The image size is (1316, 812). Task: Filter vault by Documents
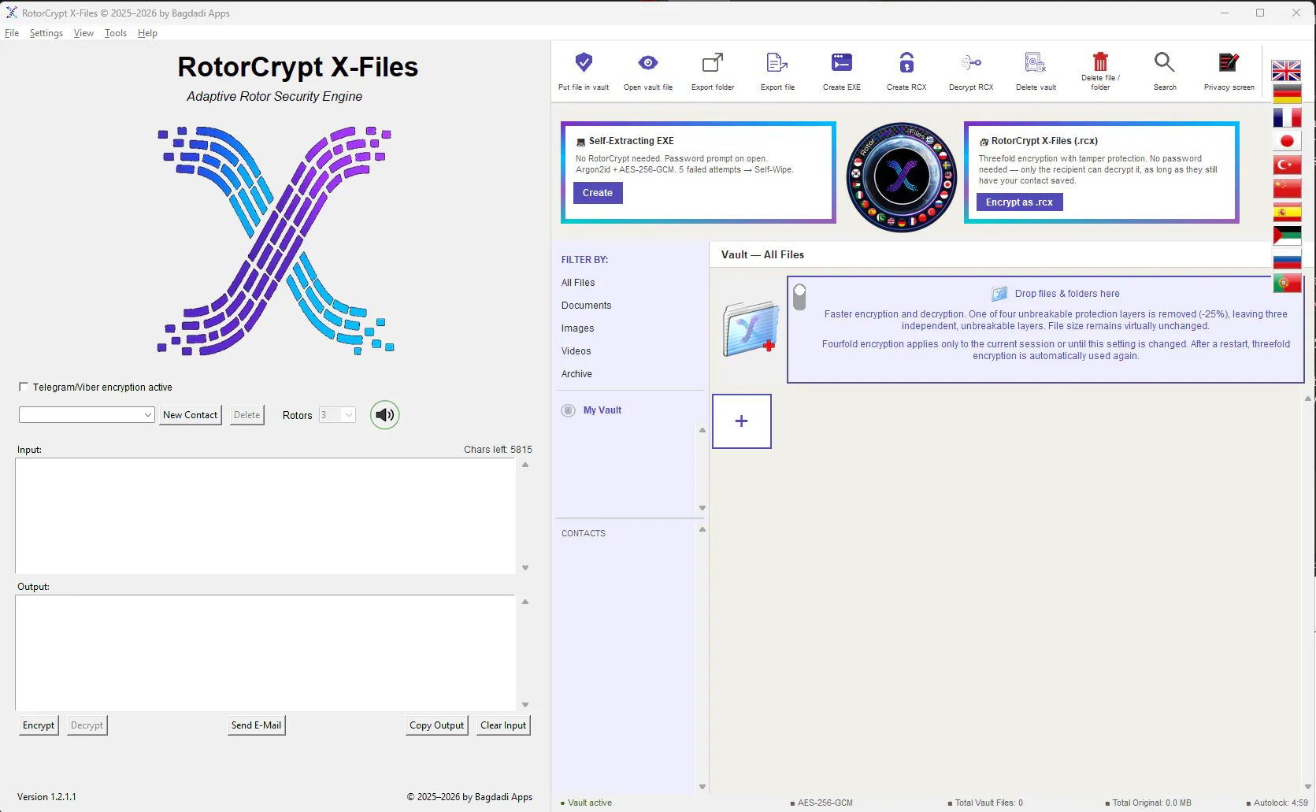[586, 306]
